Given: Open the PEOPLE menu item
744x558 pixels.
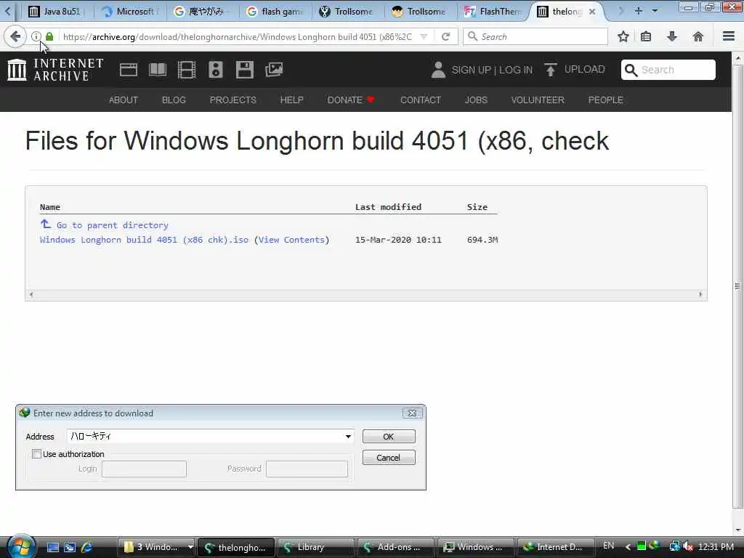Looking at the screenshot, I should (x=605, y=100).
